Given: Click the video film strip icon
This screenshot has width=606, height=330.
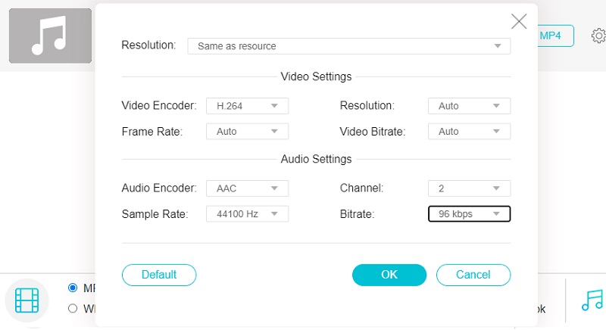Looking at the screenshot, I should [x=27, y=300].
